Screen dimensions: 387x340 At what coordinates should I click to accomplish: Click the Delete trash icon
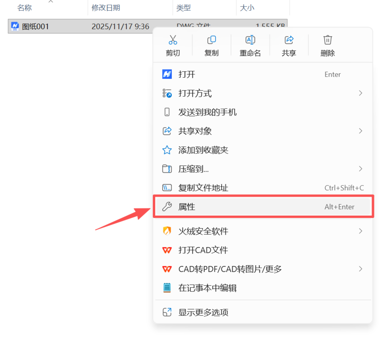tap(328, 40)
